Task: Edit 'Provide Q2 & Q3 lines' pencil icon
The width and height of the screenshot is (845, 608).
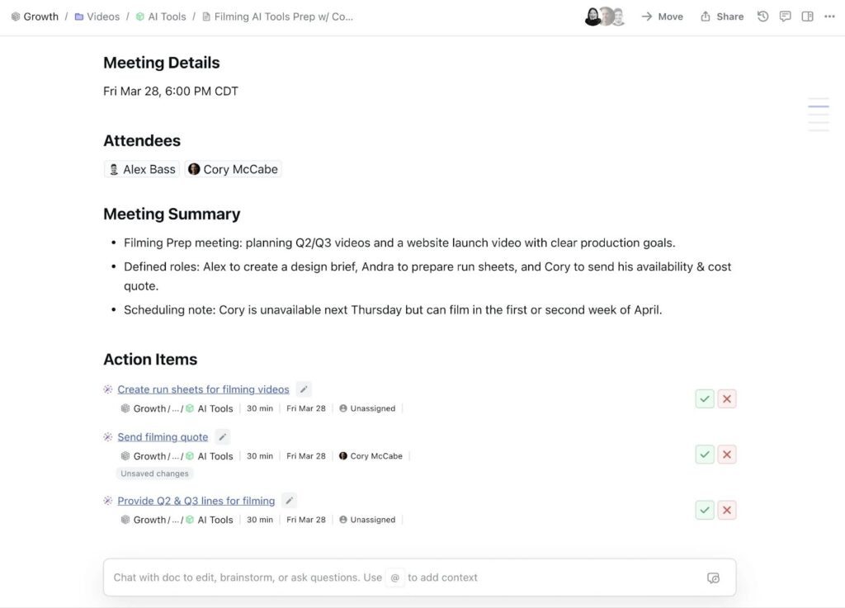Action: (x=289, y=501)
